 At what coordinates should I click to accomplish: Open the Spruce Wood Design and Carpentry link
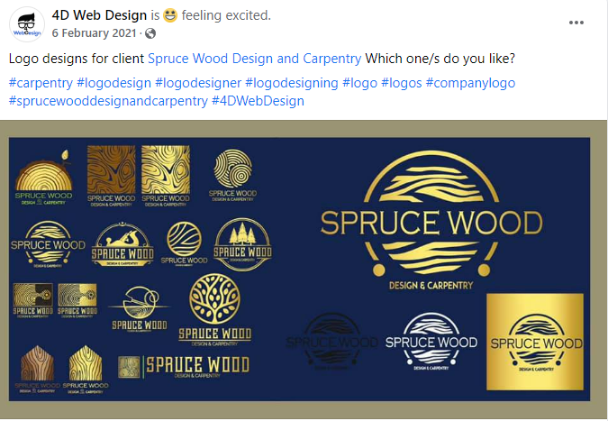[x=254, y=59]
